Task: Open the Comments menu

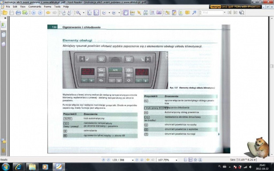Action: pos(35,7)
